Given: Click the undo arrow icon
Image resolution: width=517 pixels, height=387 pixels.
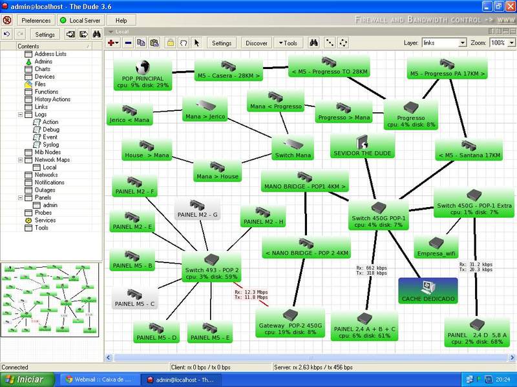Looking at the screenshot, I should tap(7, 34).
